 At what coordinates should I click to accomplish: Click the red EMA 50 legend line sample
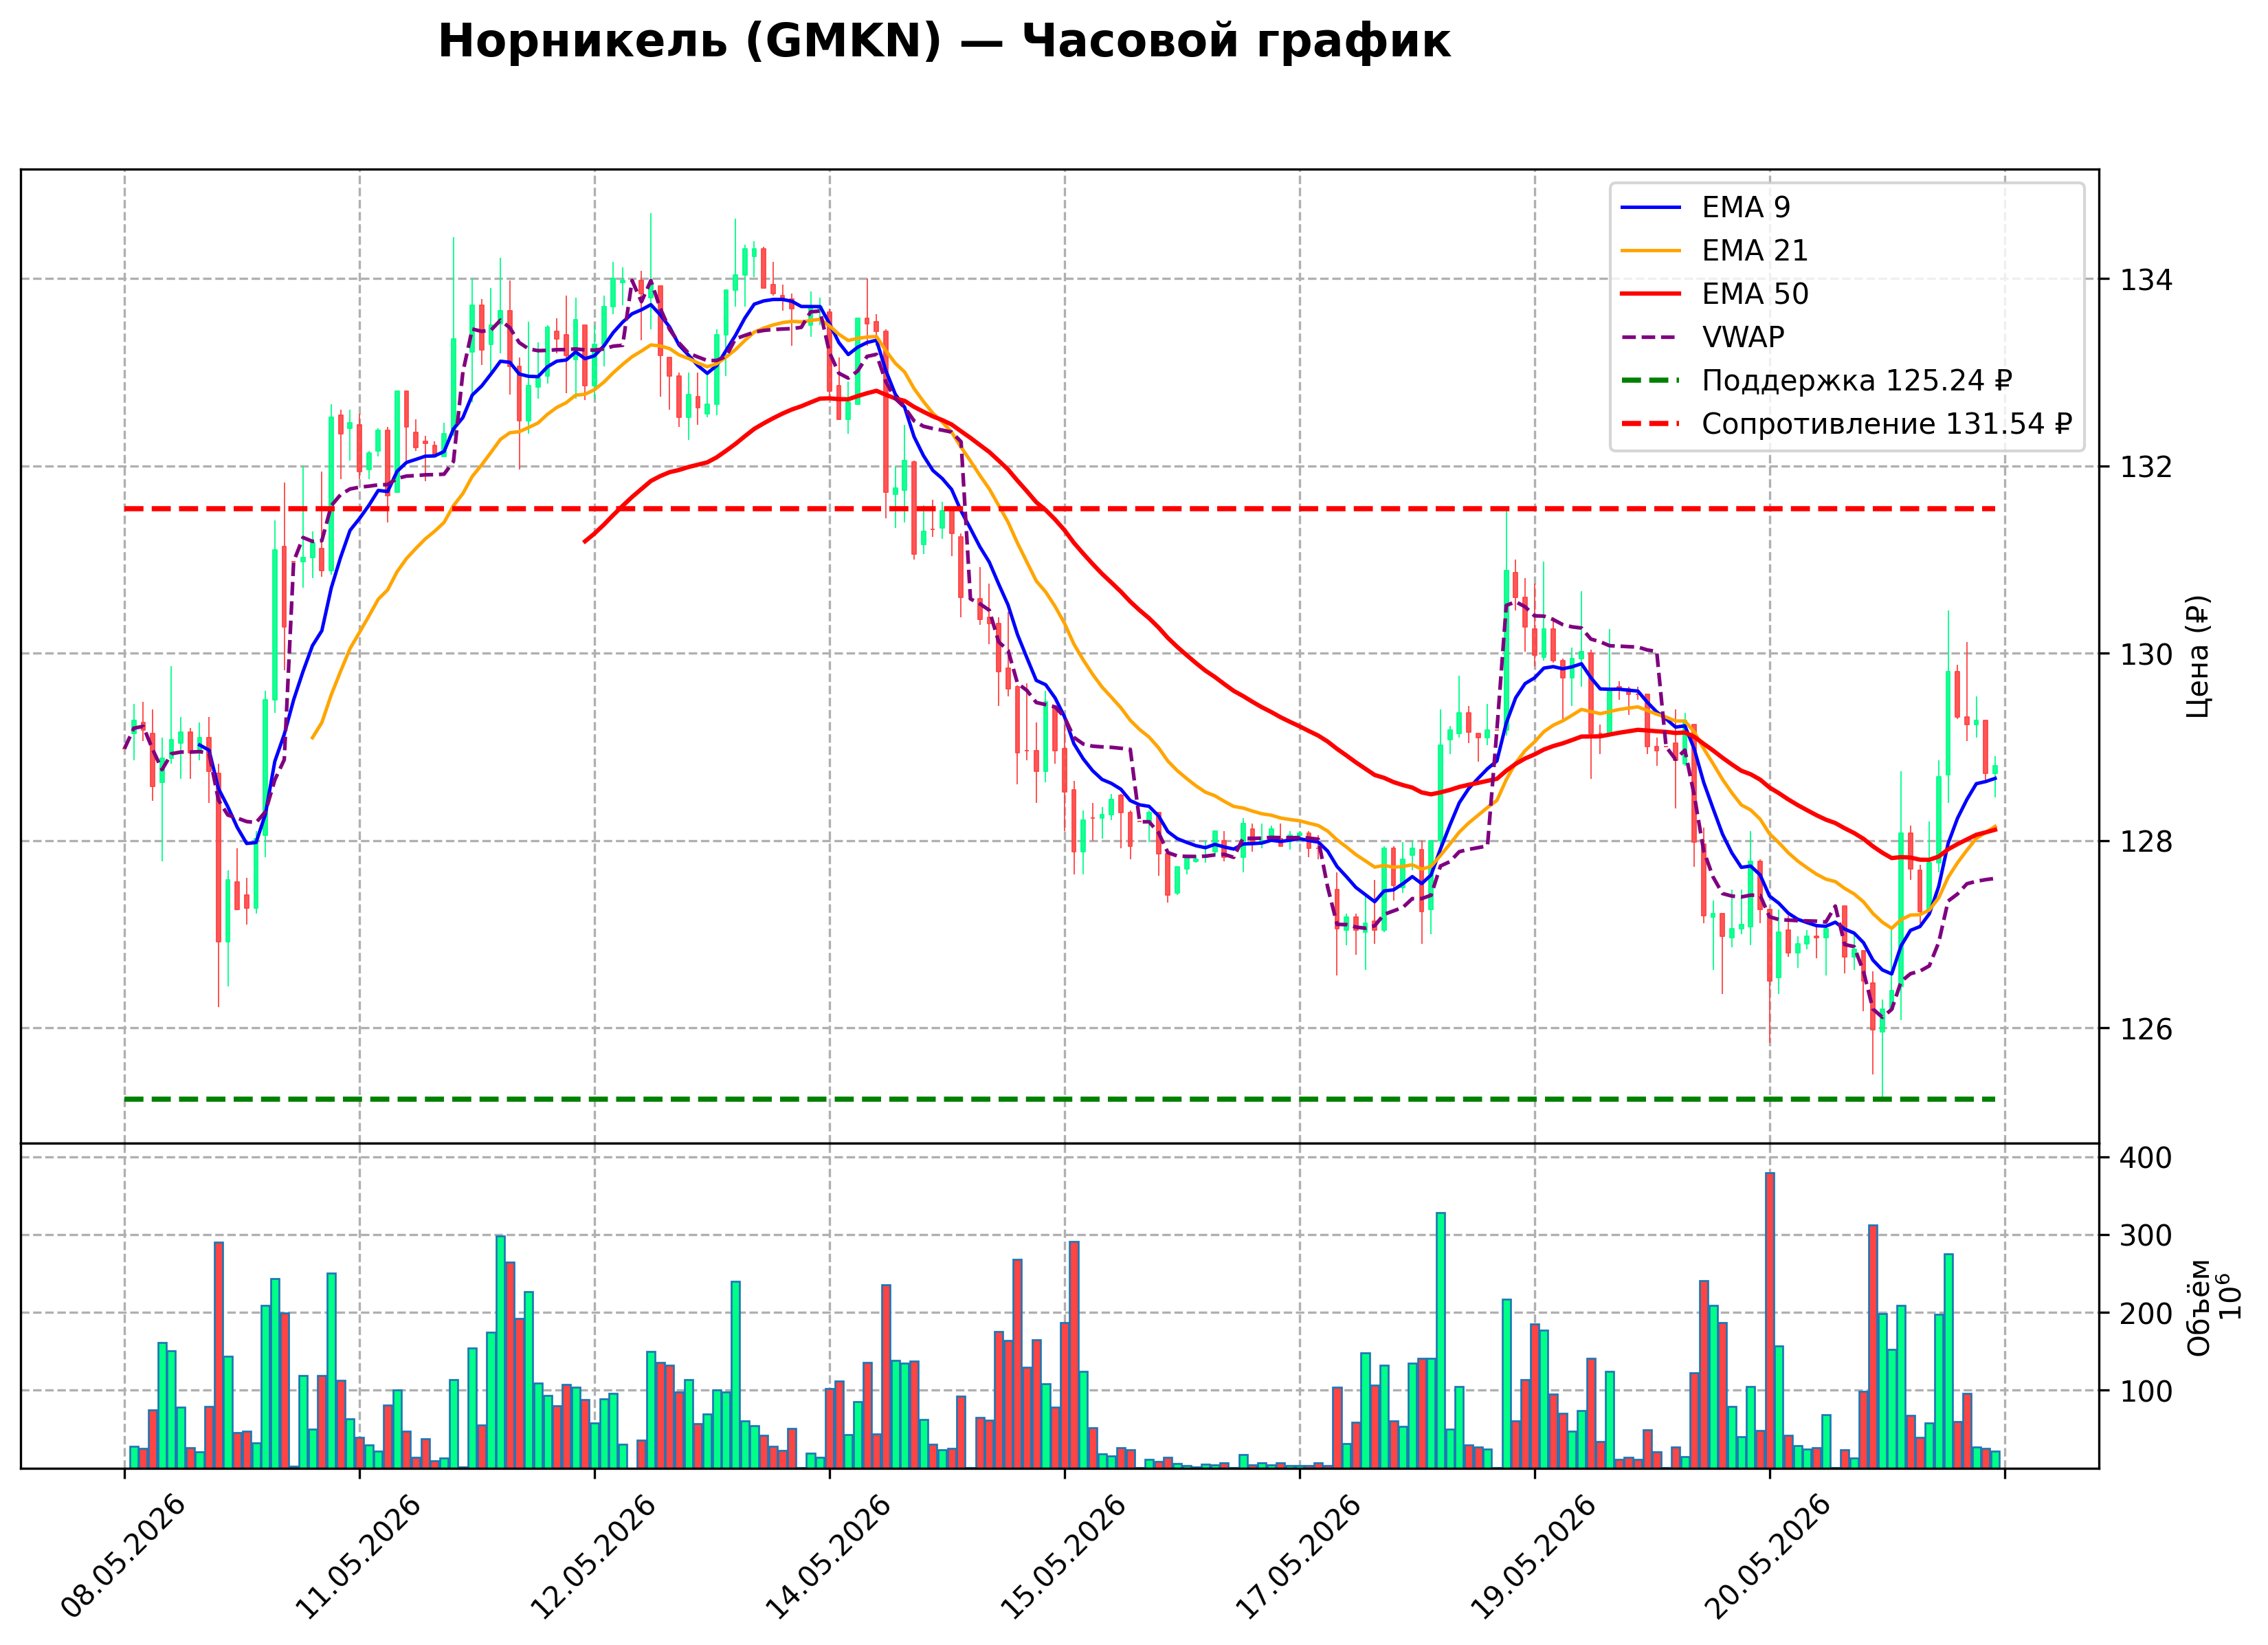(1651, 294)
